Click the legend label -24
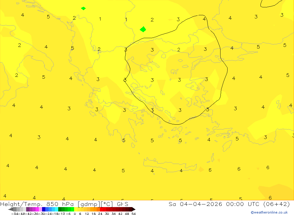The height and width of the screenshot is (215, 294). click(49, 214)
